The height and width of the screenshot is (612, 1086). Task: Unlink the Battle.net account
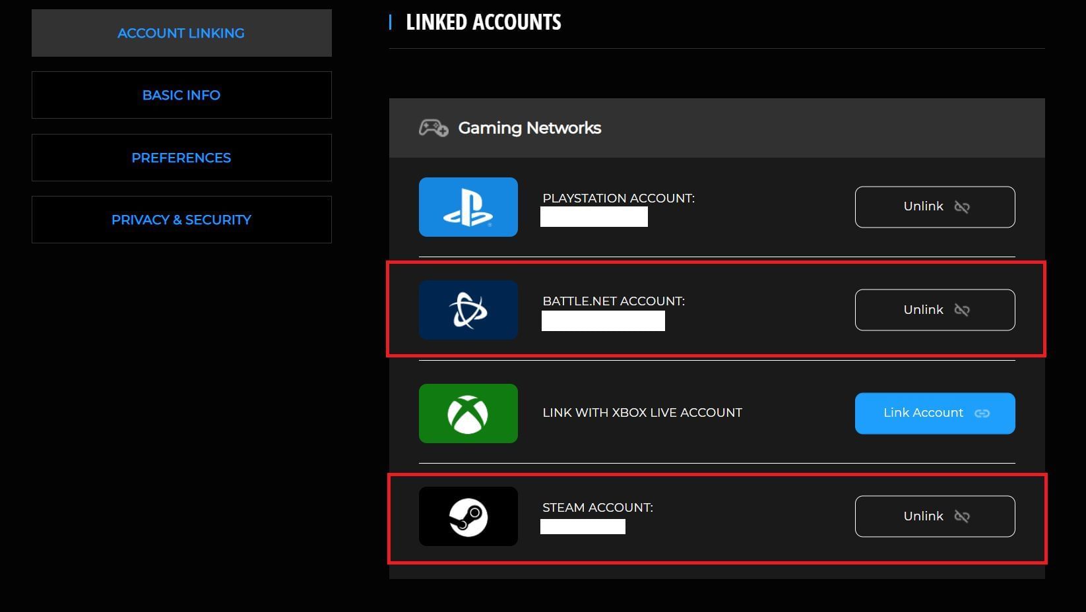935,309
